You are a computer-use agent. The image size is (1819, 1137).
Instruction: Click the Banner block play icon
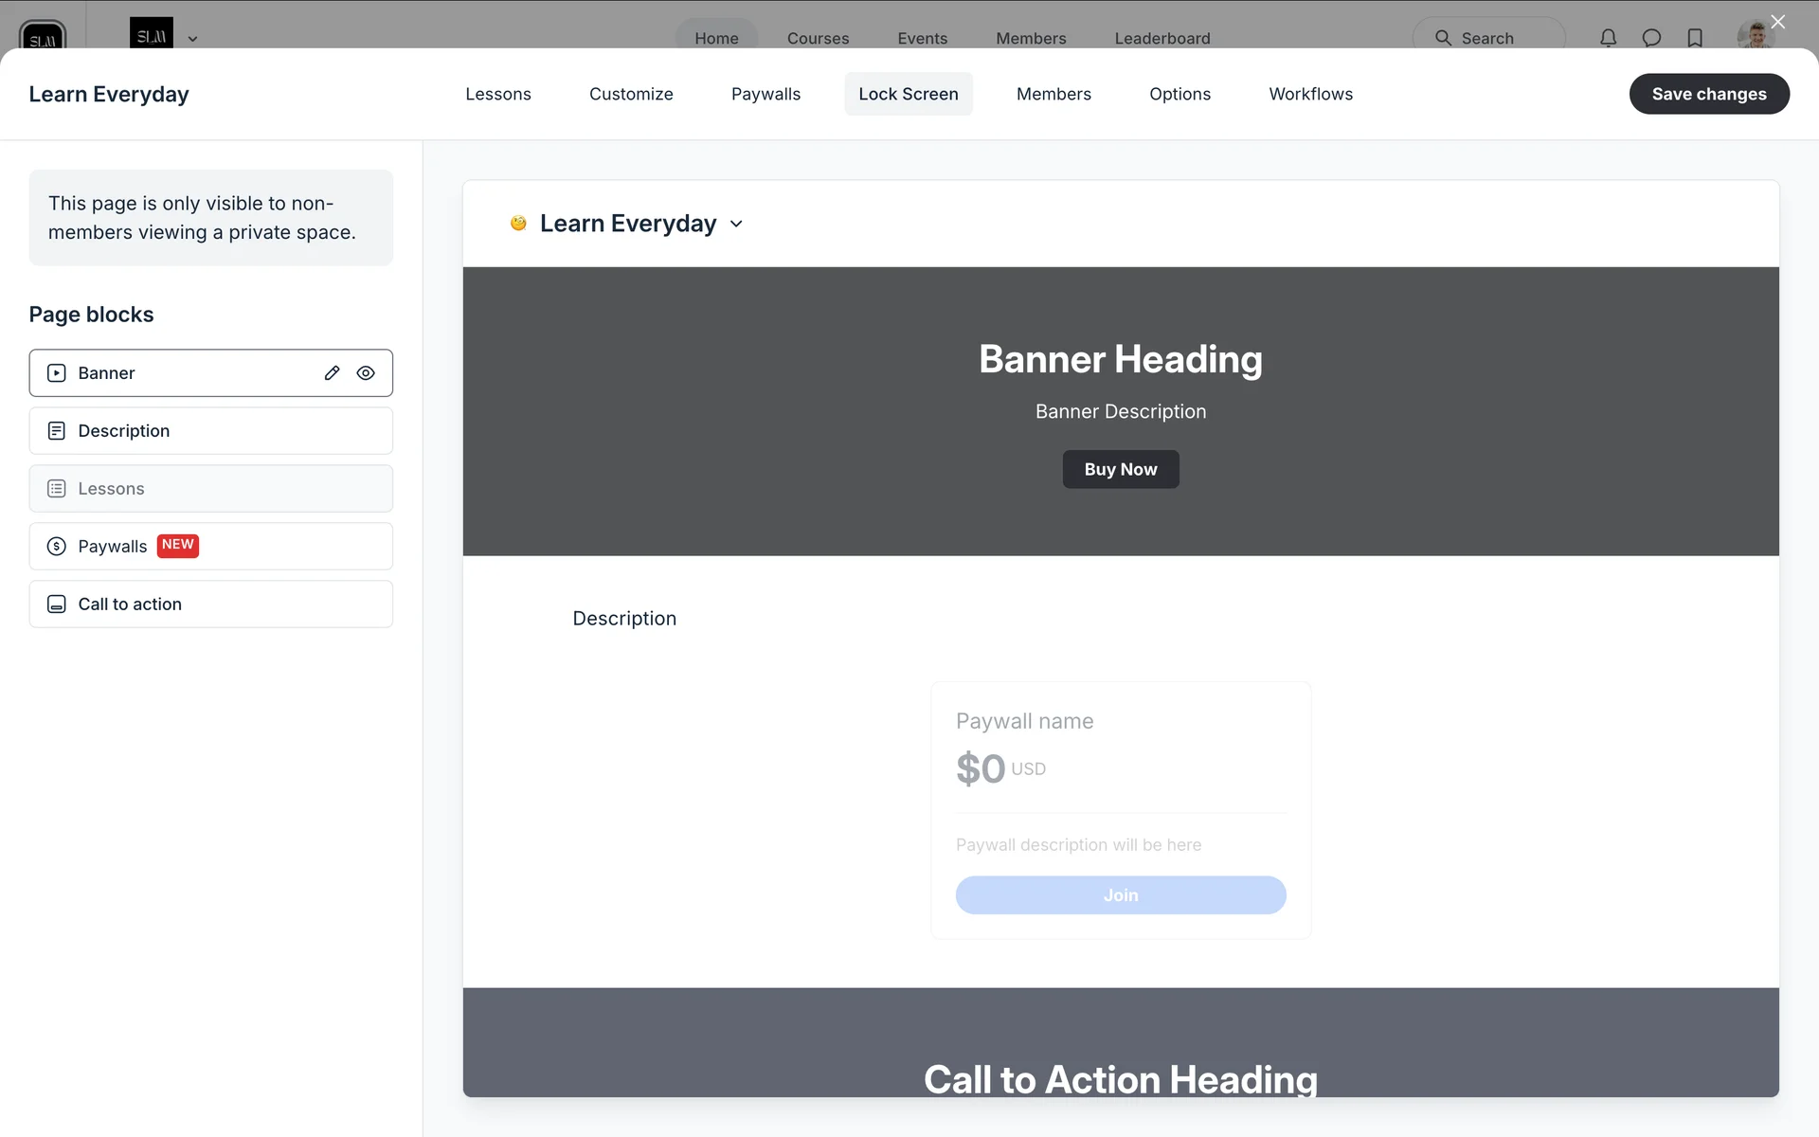57,373
